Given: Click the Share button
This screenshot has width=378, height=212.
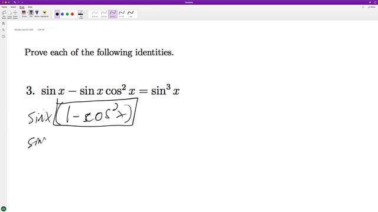Looking at the screenshot, I should pos(372,7).
